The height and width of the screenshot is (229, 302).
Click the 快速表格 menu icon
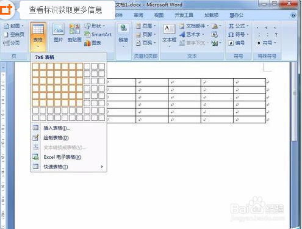click(35, 167)
